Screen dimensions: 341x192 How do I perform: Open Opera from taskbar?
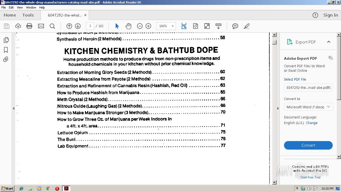tap(57, 189)
